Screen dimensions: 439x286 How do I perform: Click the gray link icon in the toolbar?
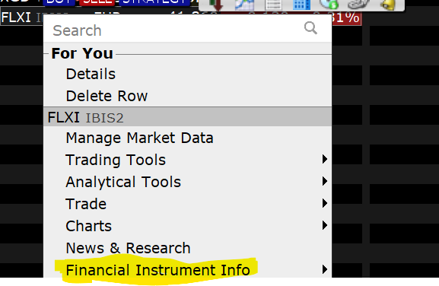[358, 5]
